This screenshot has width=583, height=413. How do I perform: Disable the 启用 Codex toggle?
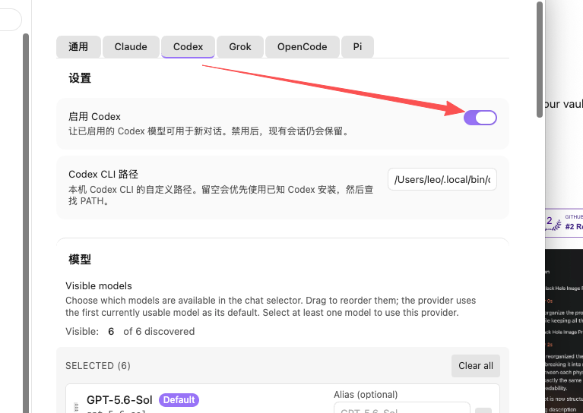point(480,118)
